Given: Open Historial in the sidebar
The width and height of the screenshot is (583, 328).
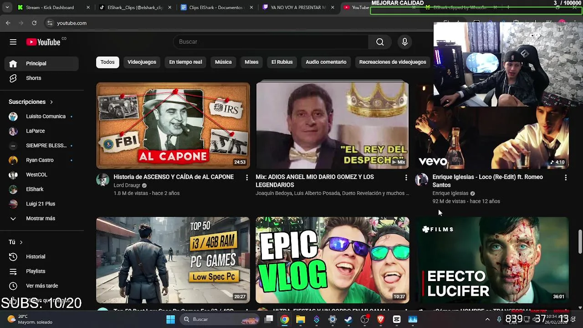Looking at the screenshot, I should [41, 256].
